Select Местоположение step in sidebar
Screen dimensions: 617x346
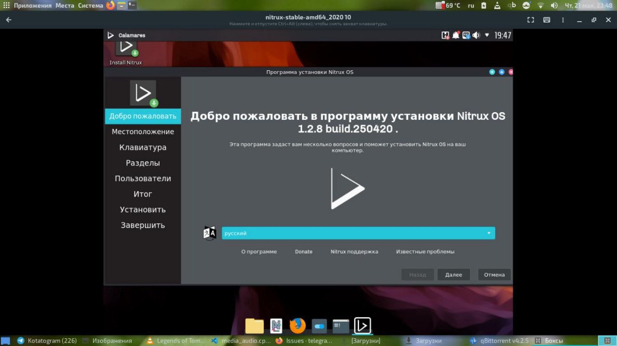click(143, 131)
